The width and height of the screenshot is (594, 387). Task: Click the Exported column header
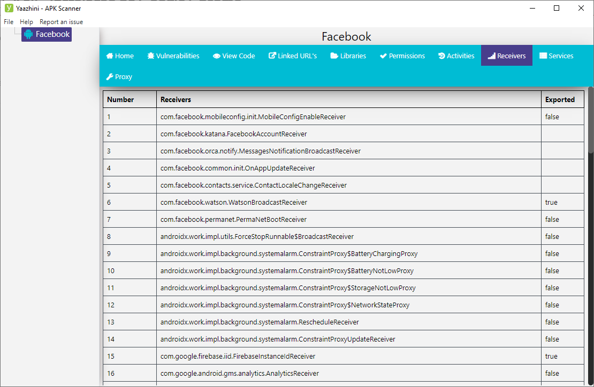[562, 99]
